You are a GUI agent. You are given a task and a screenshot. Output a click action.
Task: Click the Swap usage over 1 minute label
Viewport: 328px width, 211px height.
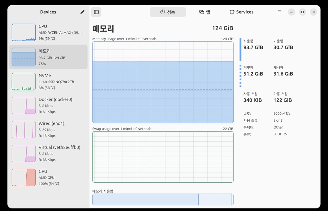click(x=122, y=129)
